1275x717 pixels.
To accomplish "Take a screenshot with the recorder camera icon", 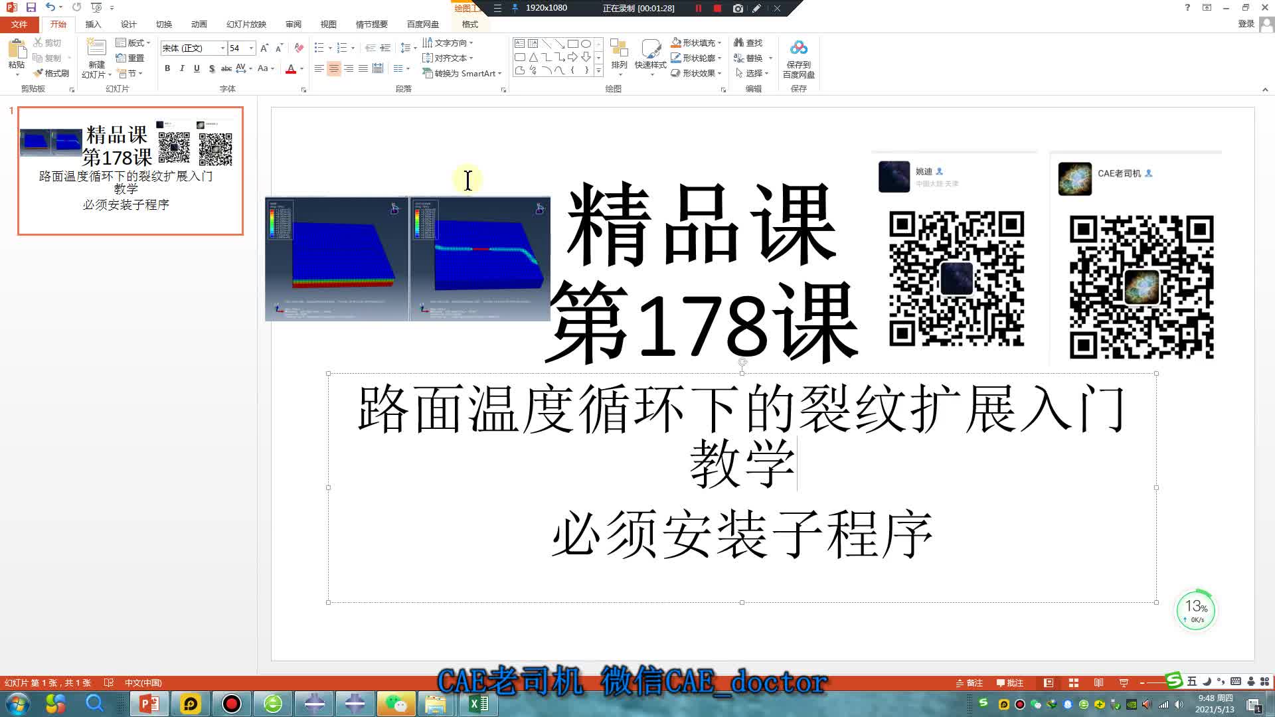I will (738, 8).
